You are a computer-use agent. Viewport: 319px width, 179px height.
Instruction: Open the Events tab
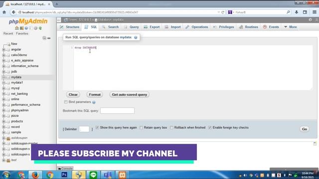271,27
